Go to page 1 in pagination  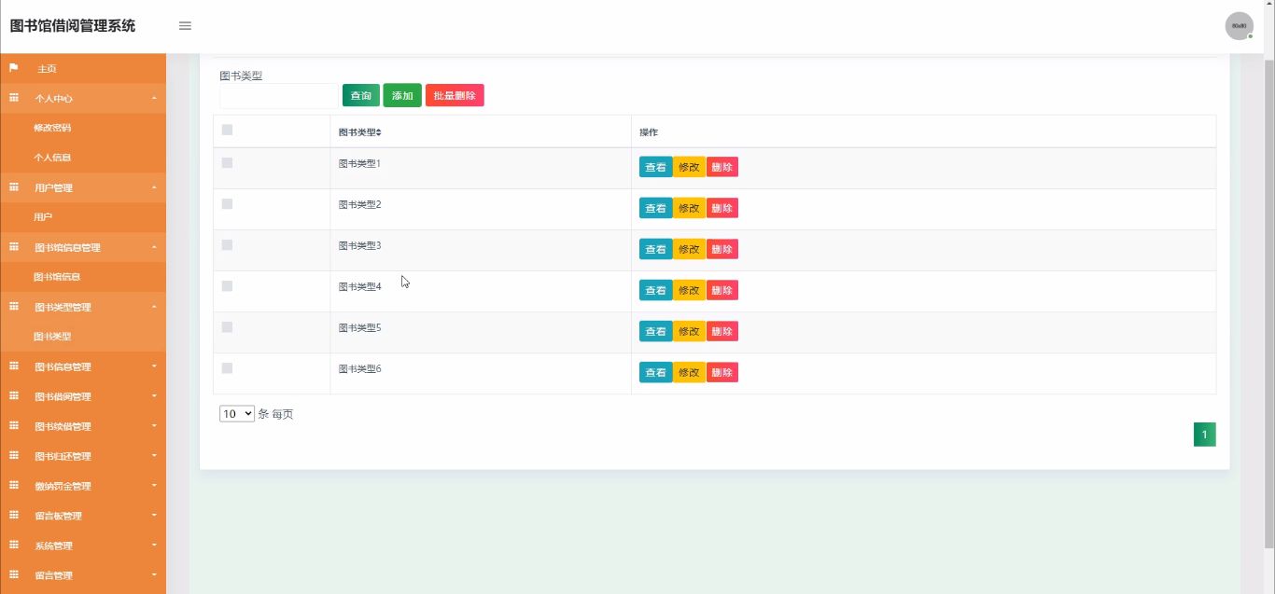(x=1204, y=435)
